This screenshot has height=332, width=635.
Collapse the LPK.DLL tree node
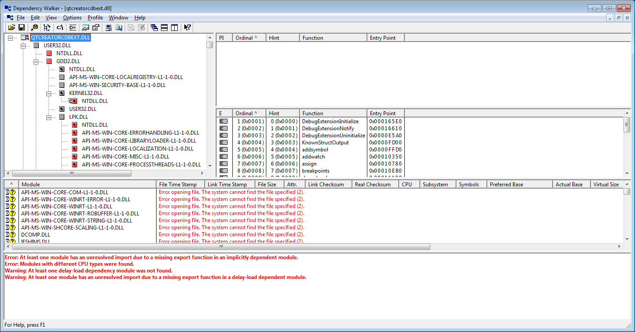tap(49, 117)
